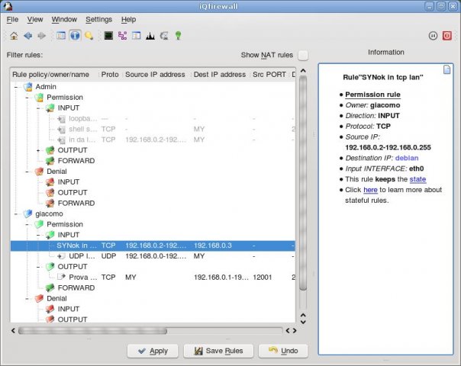Click the home icon in toolbar
Image resolution: width=461 pixels, height=366 pixels.
click(14, 36)
